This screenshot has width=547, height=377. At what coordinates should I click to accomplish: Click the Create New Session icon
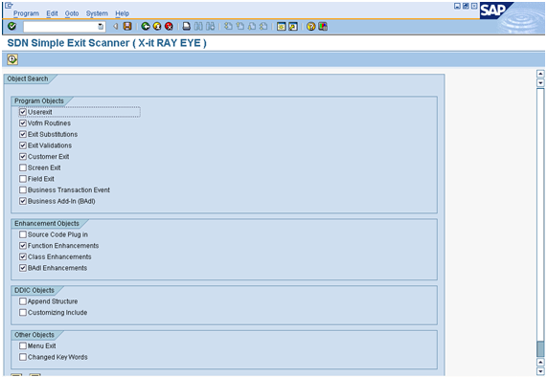[282, 26]
